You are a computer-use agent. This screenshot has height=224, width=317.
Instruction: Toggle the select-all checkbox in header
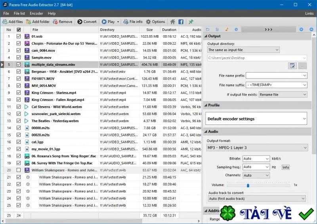tap(19, 30)
